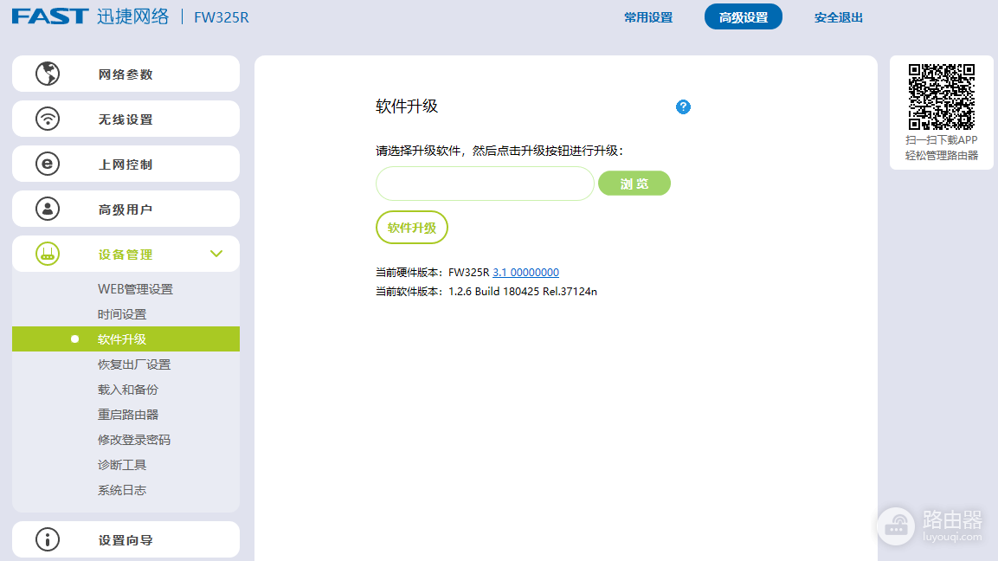
Task: Switch to the 常用设置 tab
Action: pos(648,18)
